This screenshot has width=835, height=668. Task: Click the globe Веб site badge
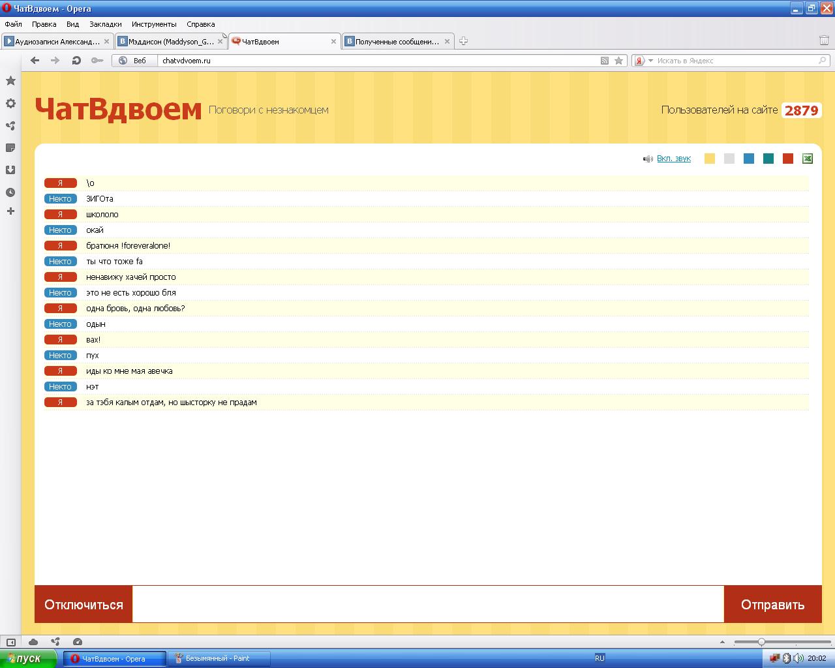[134, 61]
